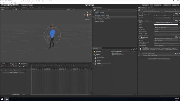The image size is (180, 101).
Task: Select the Rect Transform tool
Action: pyautogui.click(x=14, y=5)
